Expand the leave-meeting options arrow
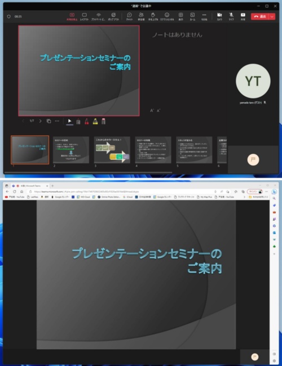 pos(272,16)
